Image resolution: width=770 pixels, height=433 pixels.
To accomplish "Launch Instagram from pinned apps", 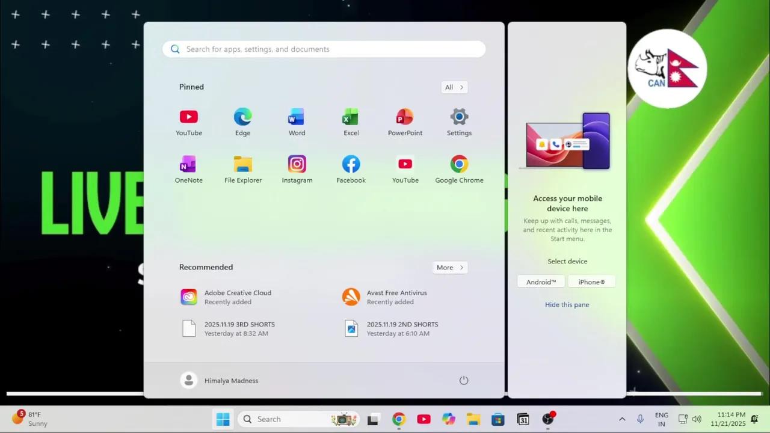I will [x=297, y=170].
